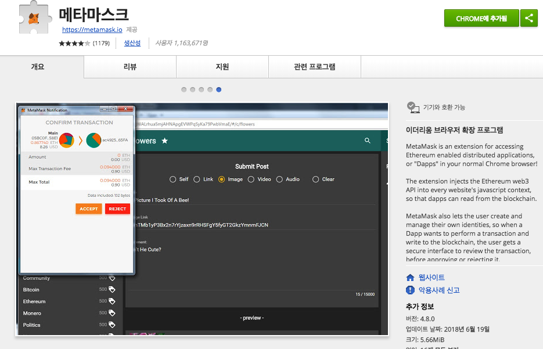Open the Monero category row

(x=69, y=313)
